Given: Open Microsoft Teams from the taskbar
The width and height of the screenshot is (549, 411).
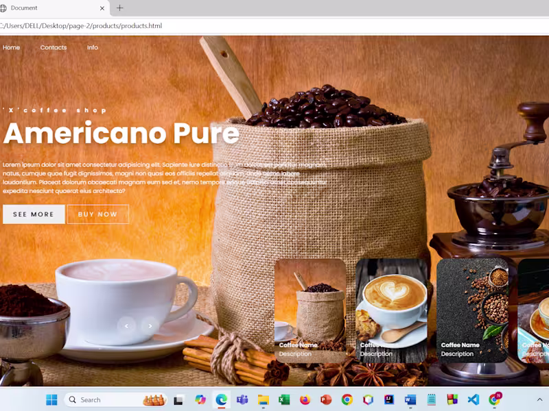Looking at the screenshot, I should click(x=242, y=399).
